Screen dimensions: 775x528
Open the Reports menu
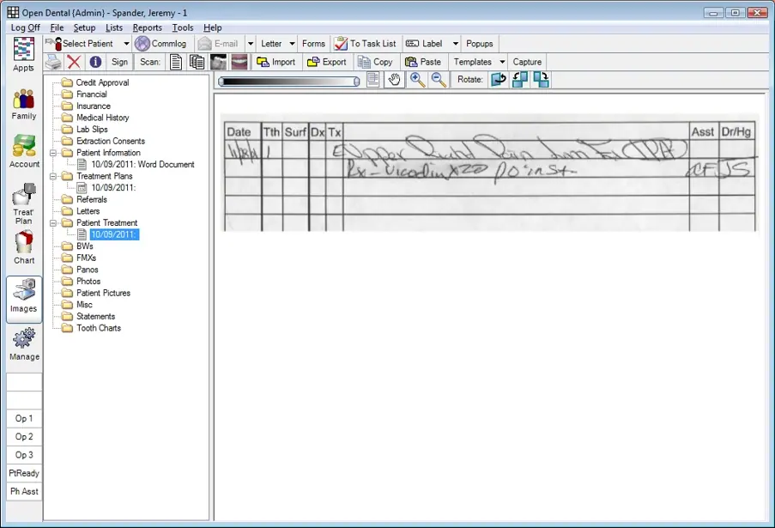point(147,27)
